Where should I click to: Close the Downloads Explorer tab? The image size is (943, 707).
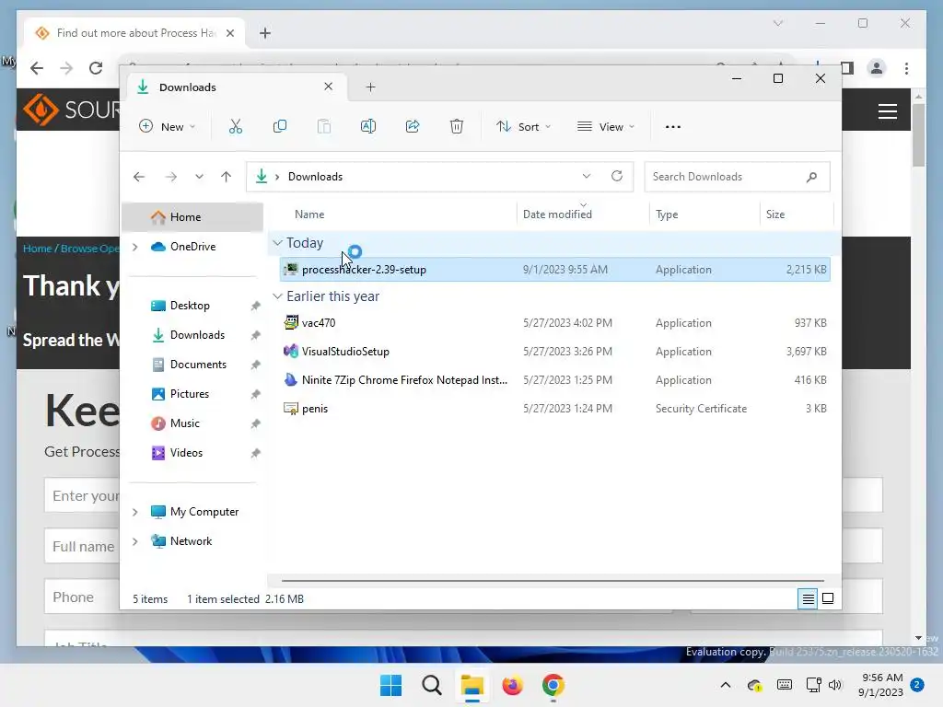[x=329, y=87]
